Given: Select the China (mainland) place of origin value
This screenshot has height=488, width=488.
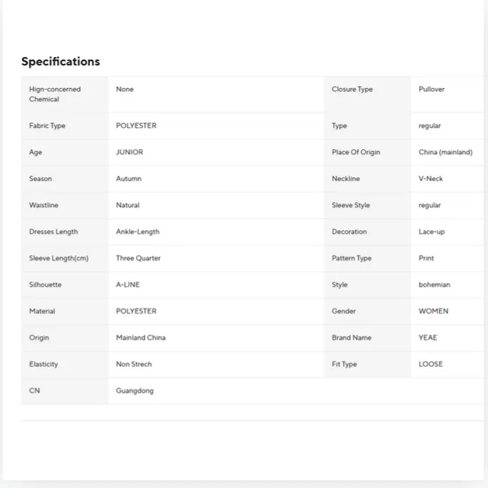Looking at the screenshot, I should click(445, 152).
